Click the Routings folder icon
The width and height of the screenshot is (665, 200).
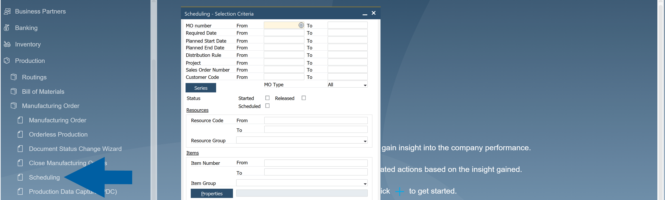(14, 77)
